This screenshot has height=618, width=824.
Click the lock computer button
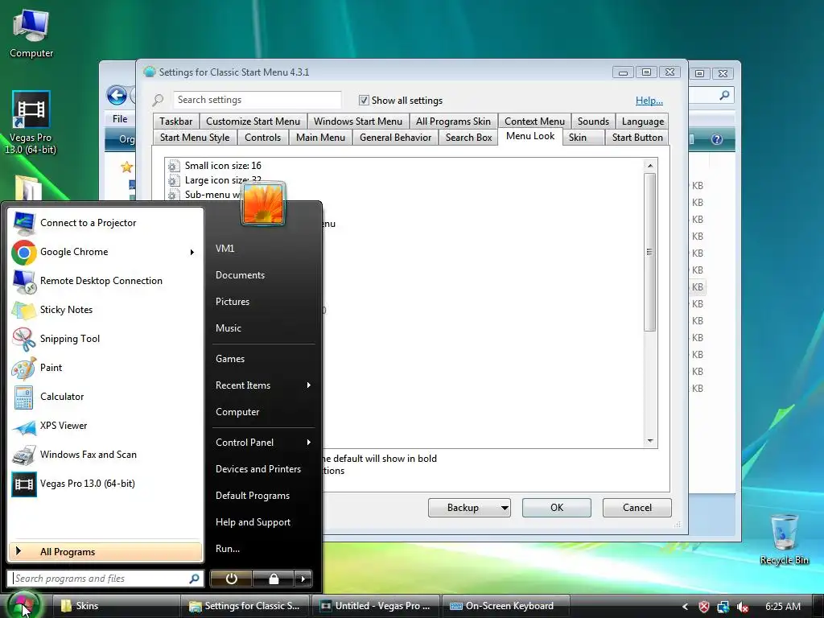point(274,579)
